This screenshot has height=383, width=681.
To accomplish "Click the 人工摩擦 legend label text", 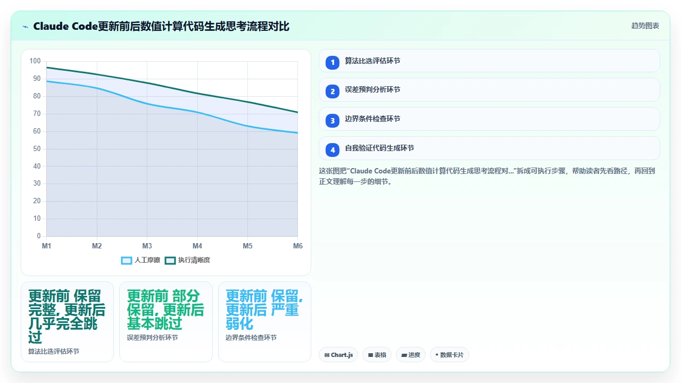I will click(x=147, y=260).
